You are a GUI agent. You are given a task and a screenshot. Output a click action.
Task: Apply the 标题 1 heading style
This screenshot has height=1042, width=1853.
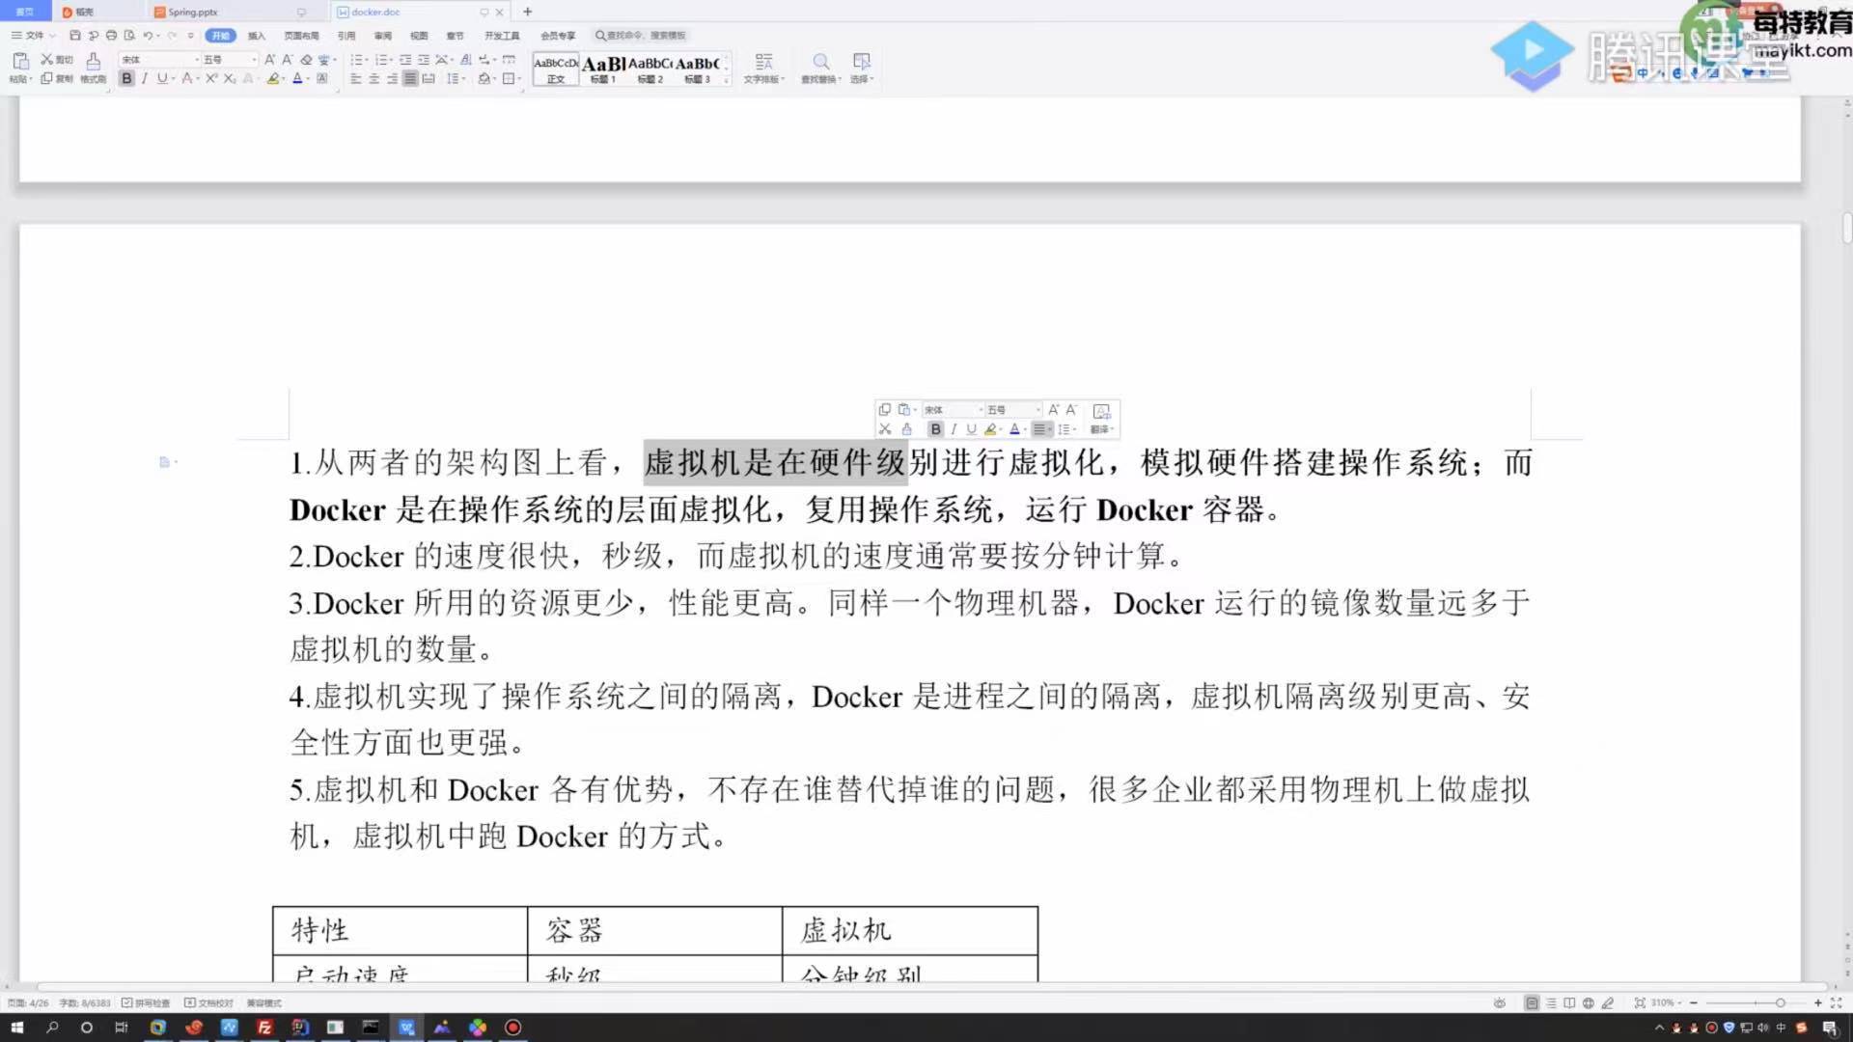pos(603,69)
